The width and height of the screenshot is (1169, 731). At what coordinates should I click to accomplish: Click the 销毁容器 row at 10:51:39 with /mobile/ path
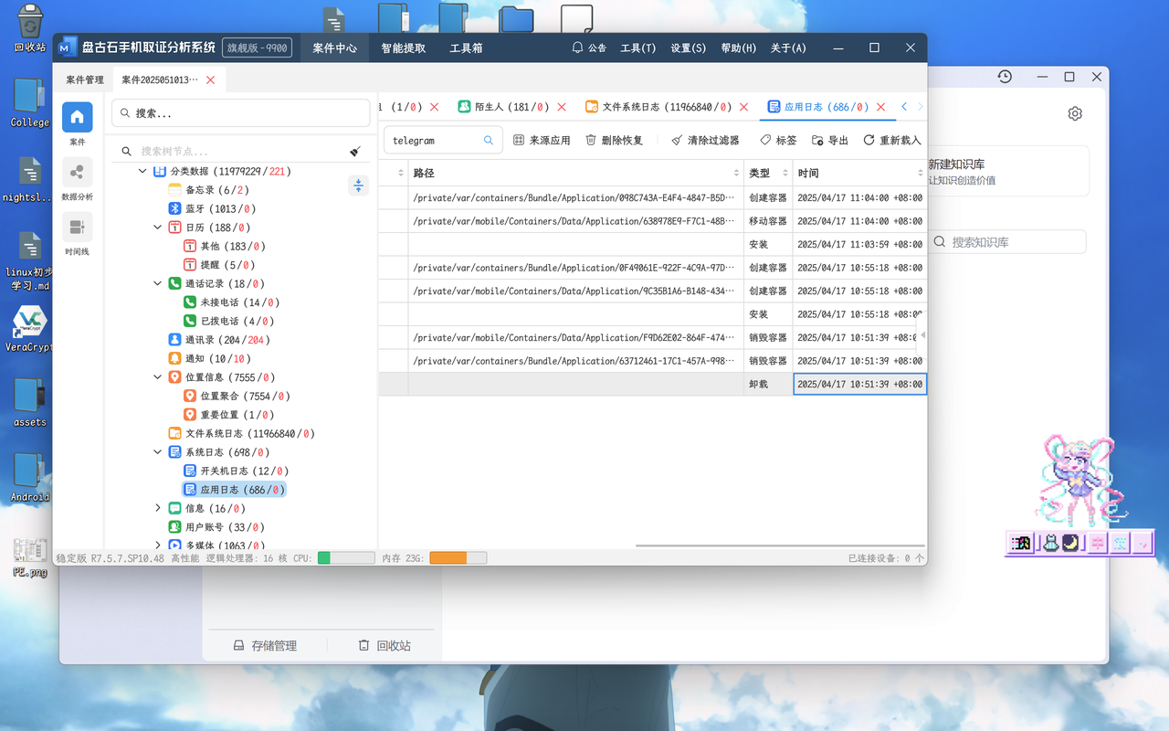[653, 337]
